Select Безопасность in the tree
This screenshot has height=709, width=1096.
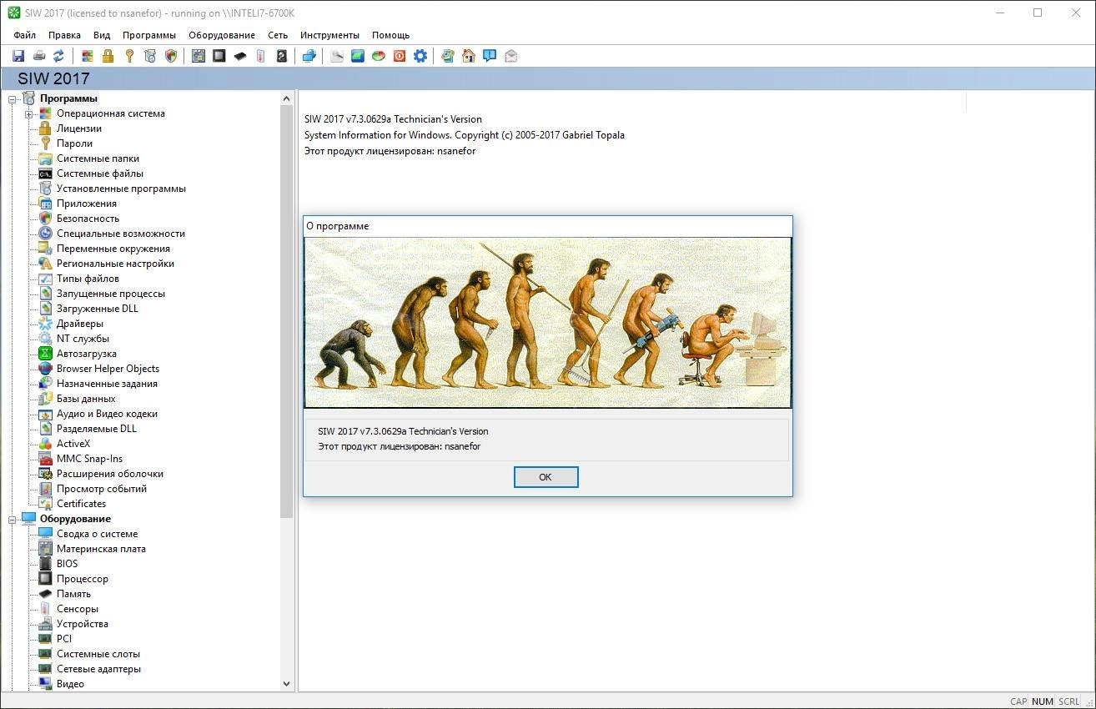click(88, 219)
